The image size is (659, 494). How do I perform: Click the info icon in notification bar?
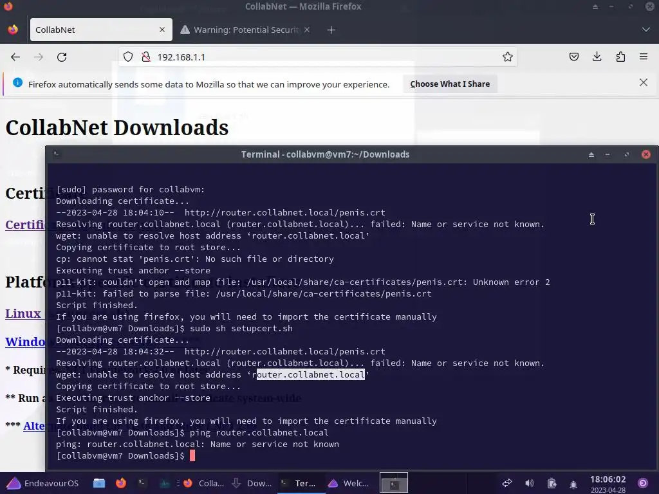point(17,83)
